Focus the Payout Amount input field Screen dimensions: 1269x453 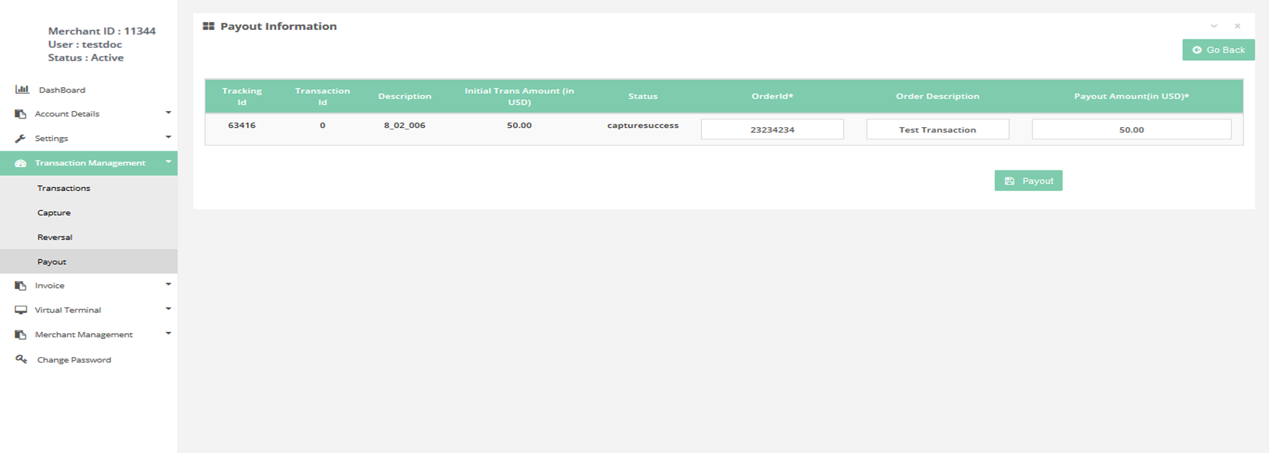(1131, 129)
